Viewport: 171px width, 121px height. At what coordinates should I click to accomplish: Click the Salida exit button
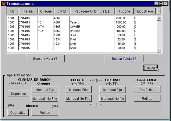pos(150,68)
